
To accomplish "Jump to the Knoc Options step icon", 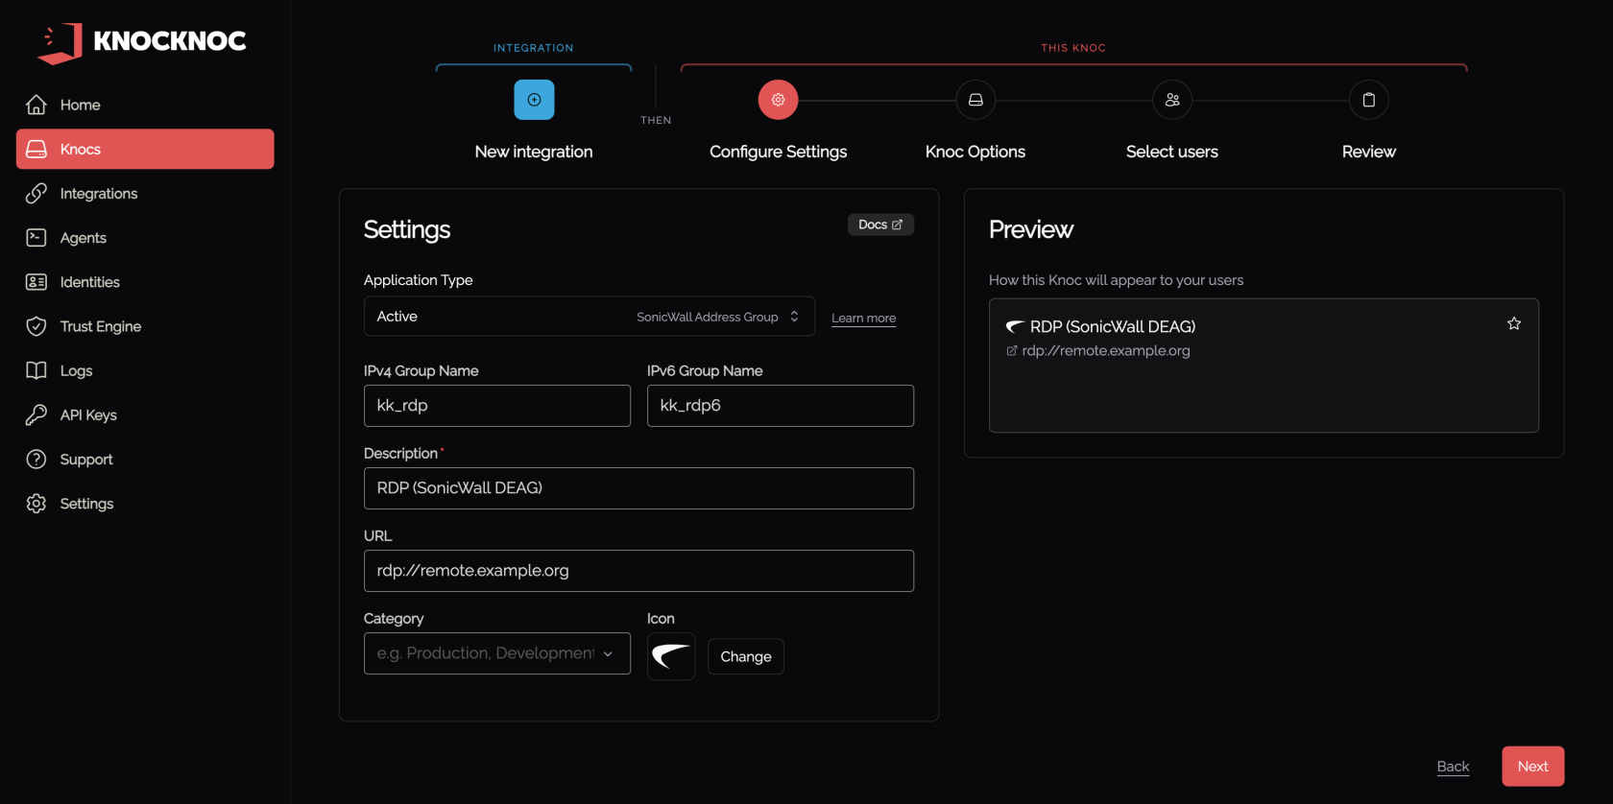I will (975, 100).
